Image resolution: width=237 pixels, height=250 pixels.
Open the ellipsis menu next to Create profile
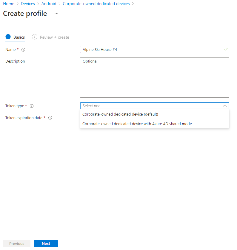click(x=56, y=13)
